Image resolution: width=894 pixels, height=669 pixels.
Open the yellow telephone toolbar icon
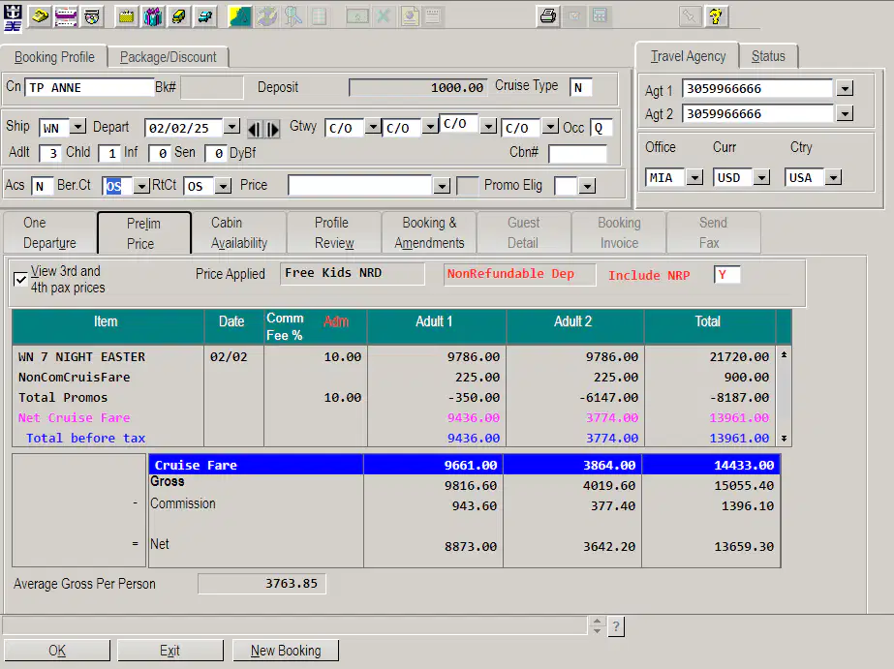point(40,16)
